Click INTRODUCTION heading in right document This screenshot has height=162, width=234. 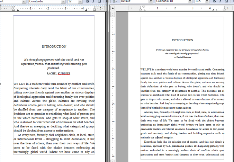(x=182, y=40)
